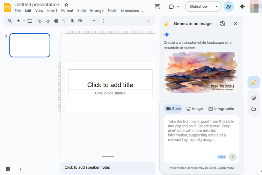Select the Slide generation mode chip
Image resolution: width=262 pixels, height=175 pixels.
(x=173, y=109)
